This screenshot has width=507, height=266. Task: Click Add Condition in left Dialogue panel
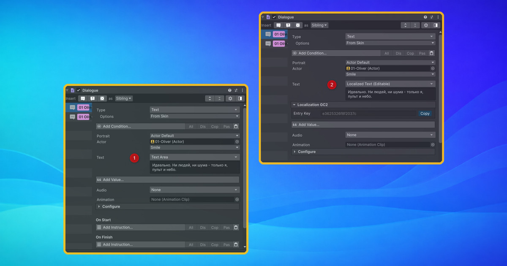(140, 126)
